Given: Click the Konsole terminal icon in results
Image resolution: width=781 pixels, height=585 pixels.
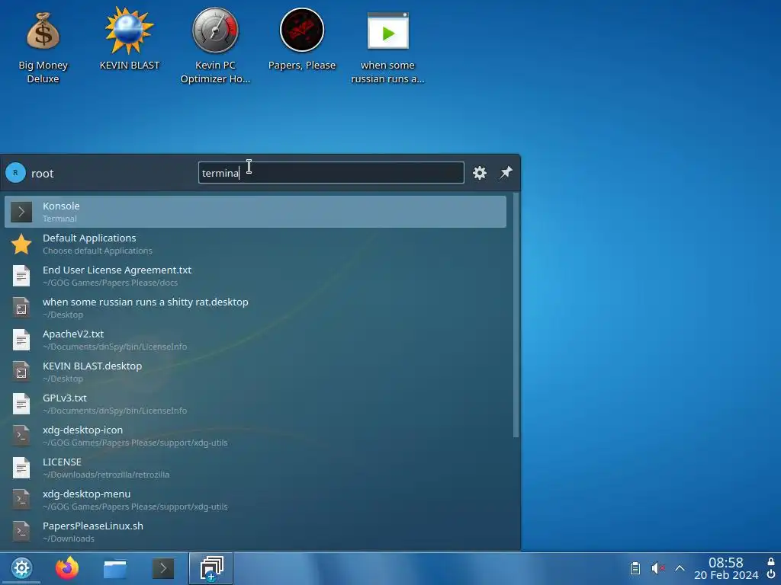Looking at the screenshot, I should point(21,212).
